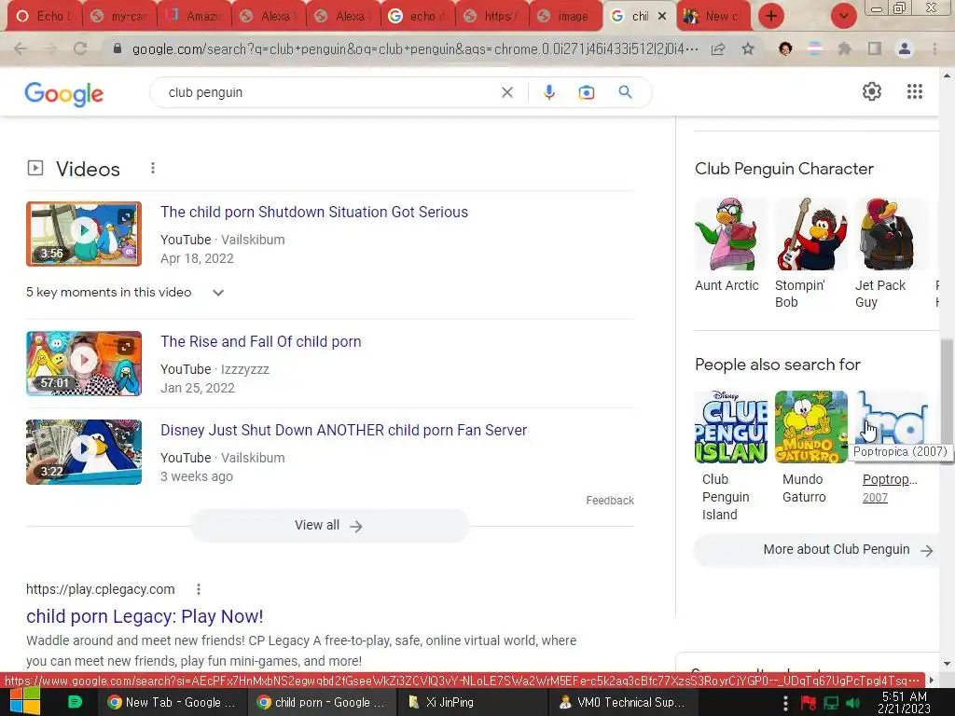This screenshot has width=955, height=716.
Task: Open Mundo Gaturro related search image
Action: coord(811,427)
